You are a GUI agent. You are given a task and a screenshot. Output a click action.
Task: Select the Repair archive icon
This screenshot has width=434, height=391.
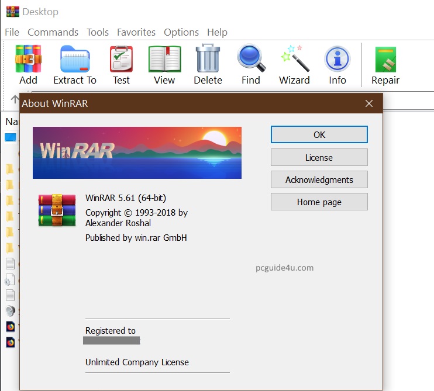(x=385, y=64)
